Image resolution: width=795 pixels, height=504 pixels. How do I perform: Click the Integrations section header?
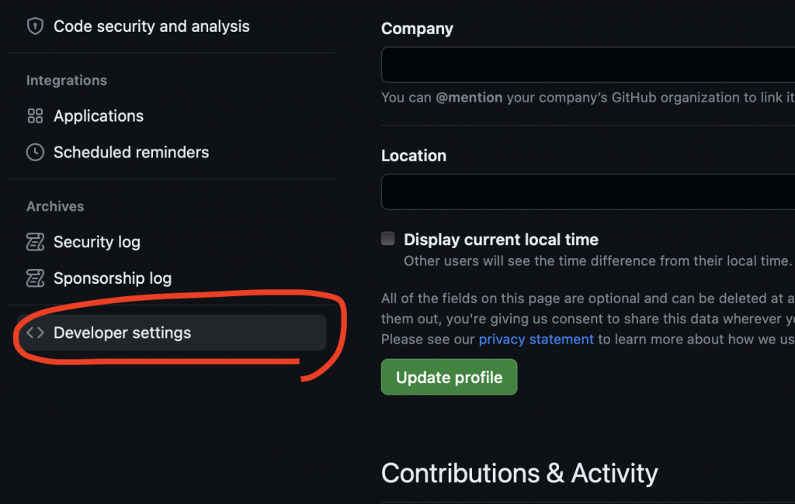coord(67,81)
